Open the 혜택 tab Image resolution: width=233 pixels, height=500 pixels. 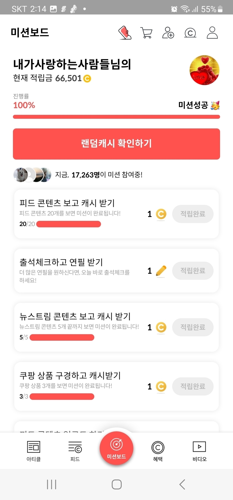pos(158,451)
